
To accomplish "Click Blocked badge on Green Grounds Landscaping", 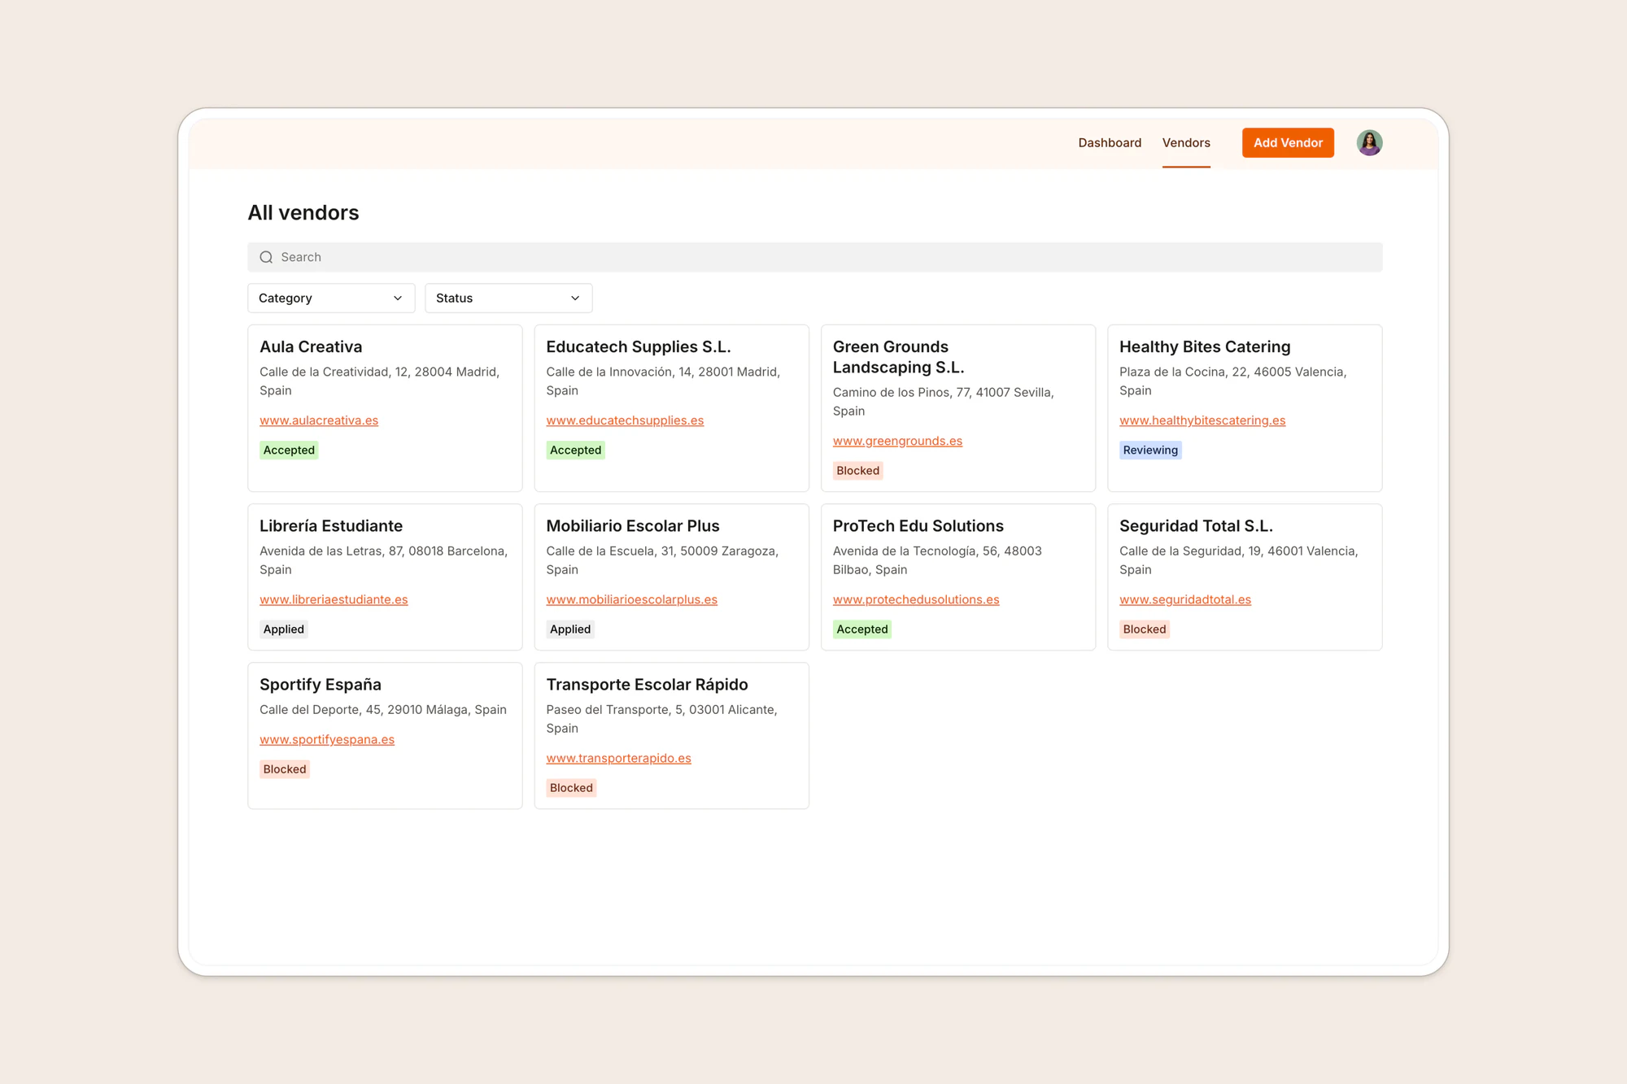I will click(857, 470).
